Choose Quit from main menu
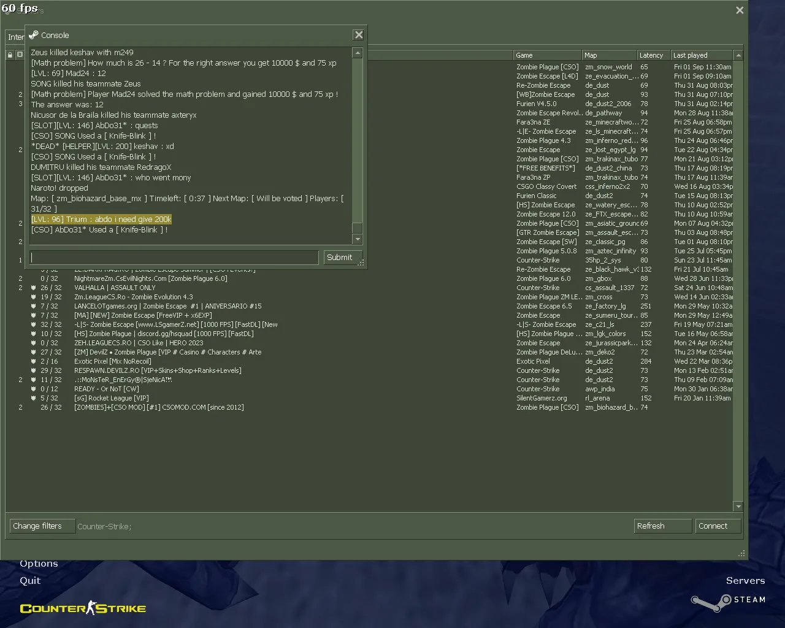The width and height of the screenshot is (785, 628). (x=30, y=581)
